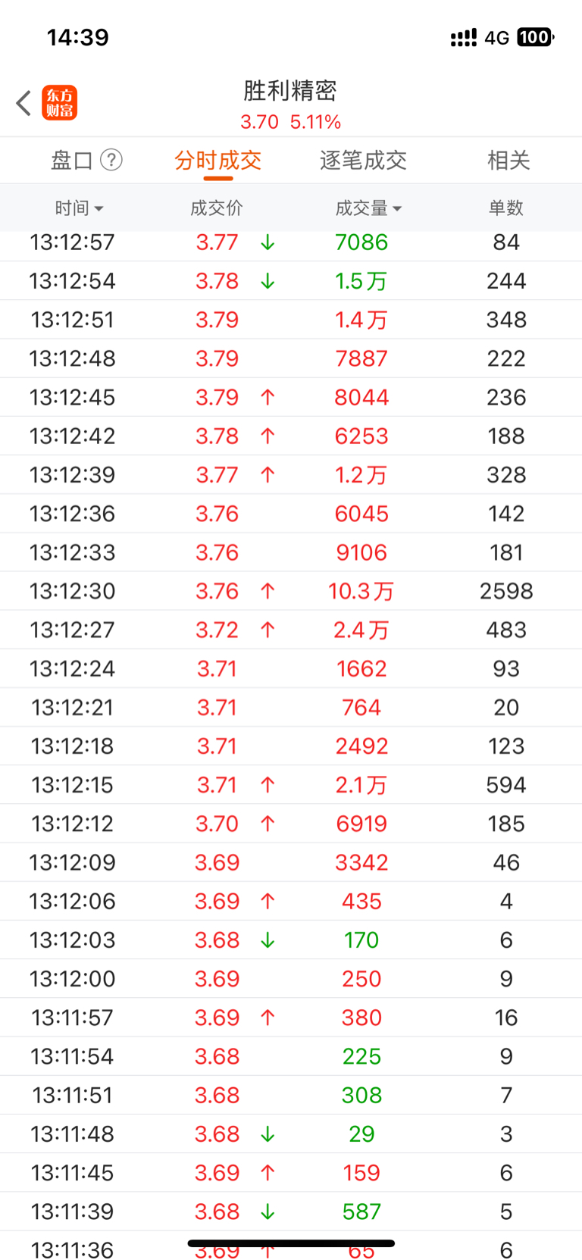This screenshot has width=582, height=1260.
Task: Tap the red up arrow at 13:12:45
Action: click(x=268, y=397)
